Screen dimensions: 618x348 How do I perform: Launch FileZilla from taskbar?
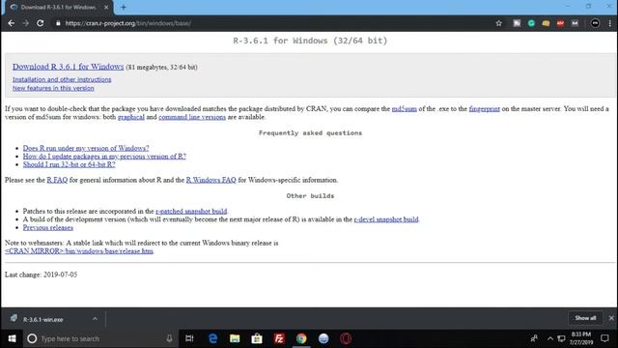pyautogui.click(x=279, y=338)
